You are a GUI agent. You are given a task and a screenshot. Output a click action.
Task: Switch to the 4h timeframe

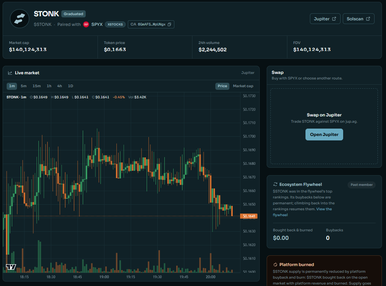pyautogui.click(x=59, y=86)
